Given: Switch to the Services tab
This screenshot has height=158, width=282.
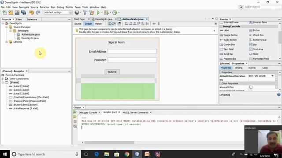Looking at the screenshot, I should [32, 19].
